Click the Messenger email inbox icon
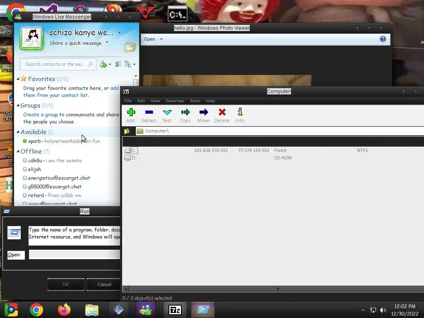Image resolution: width=424 pixels, height=318 pixels. tap(130, 47)
